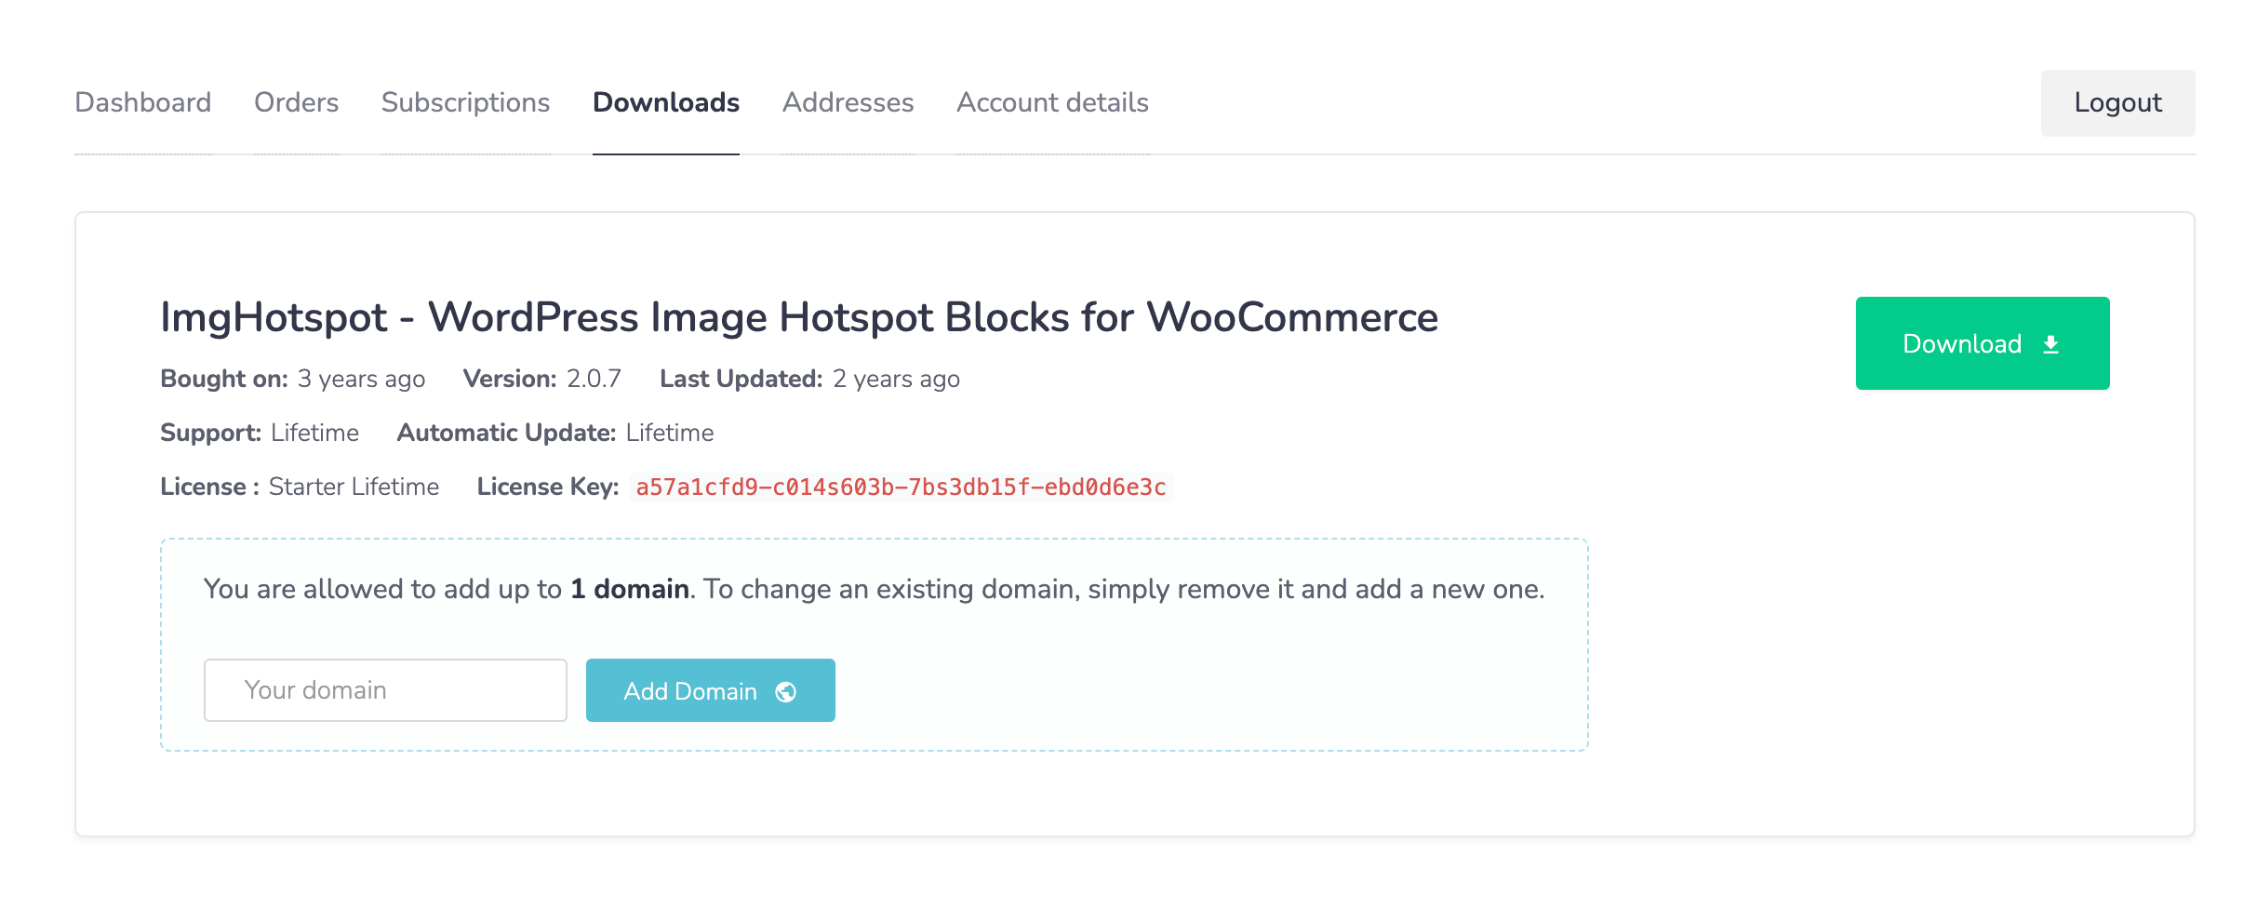2257x908 pixels.
Task: Switch to the Orders tab
Action: [x=296, y=102]
